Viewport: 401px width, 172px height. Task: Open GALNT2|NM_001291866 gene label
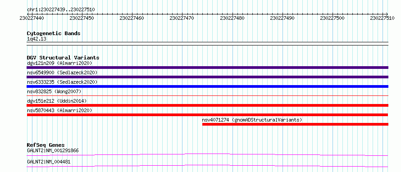[x=53, y=150]
